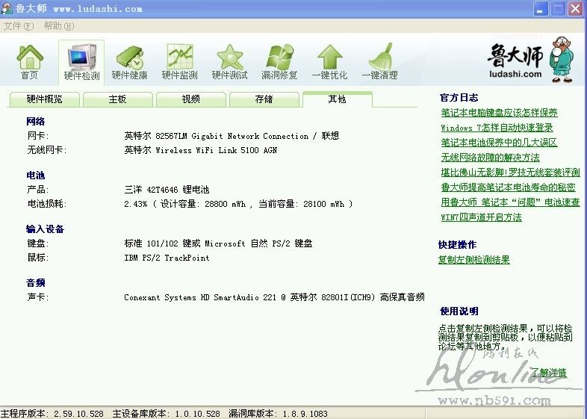
Task: Switch to the 存储 tab
Action: (x=264, y=99)
